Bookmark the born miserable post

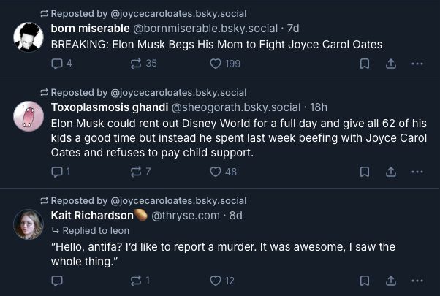tap(364, 64)
